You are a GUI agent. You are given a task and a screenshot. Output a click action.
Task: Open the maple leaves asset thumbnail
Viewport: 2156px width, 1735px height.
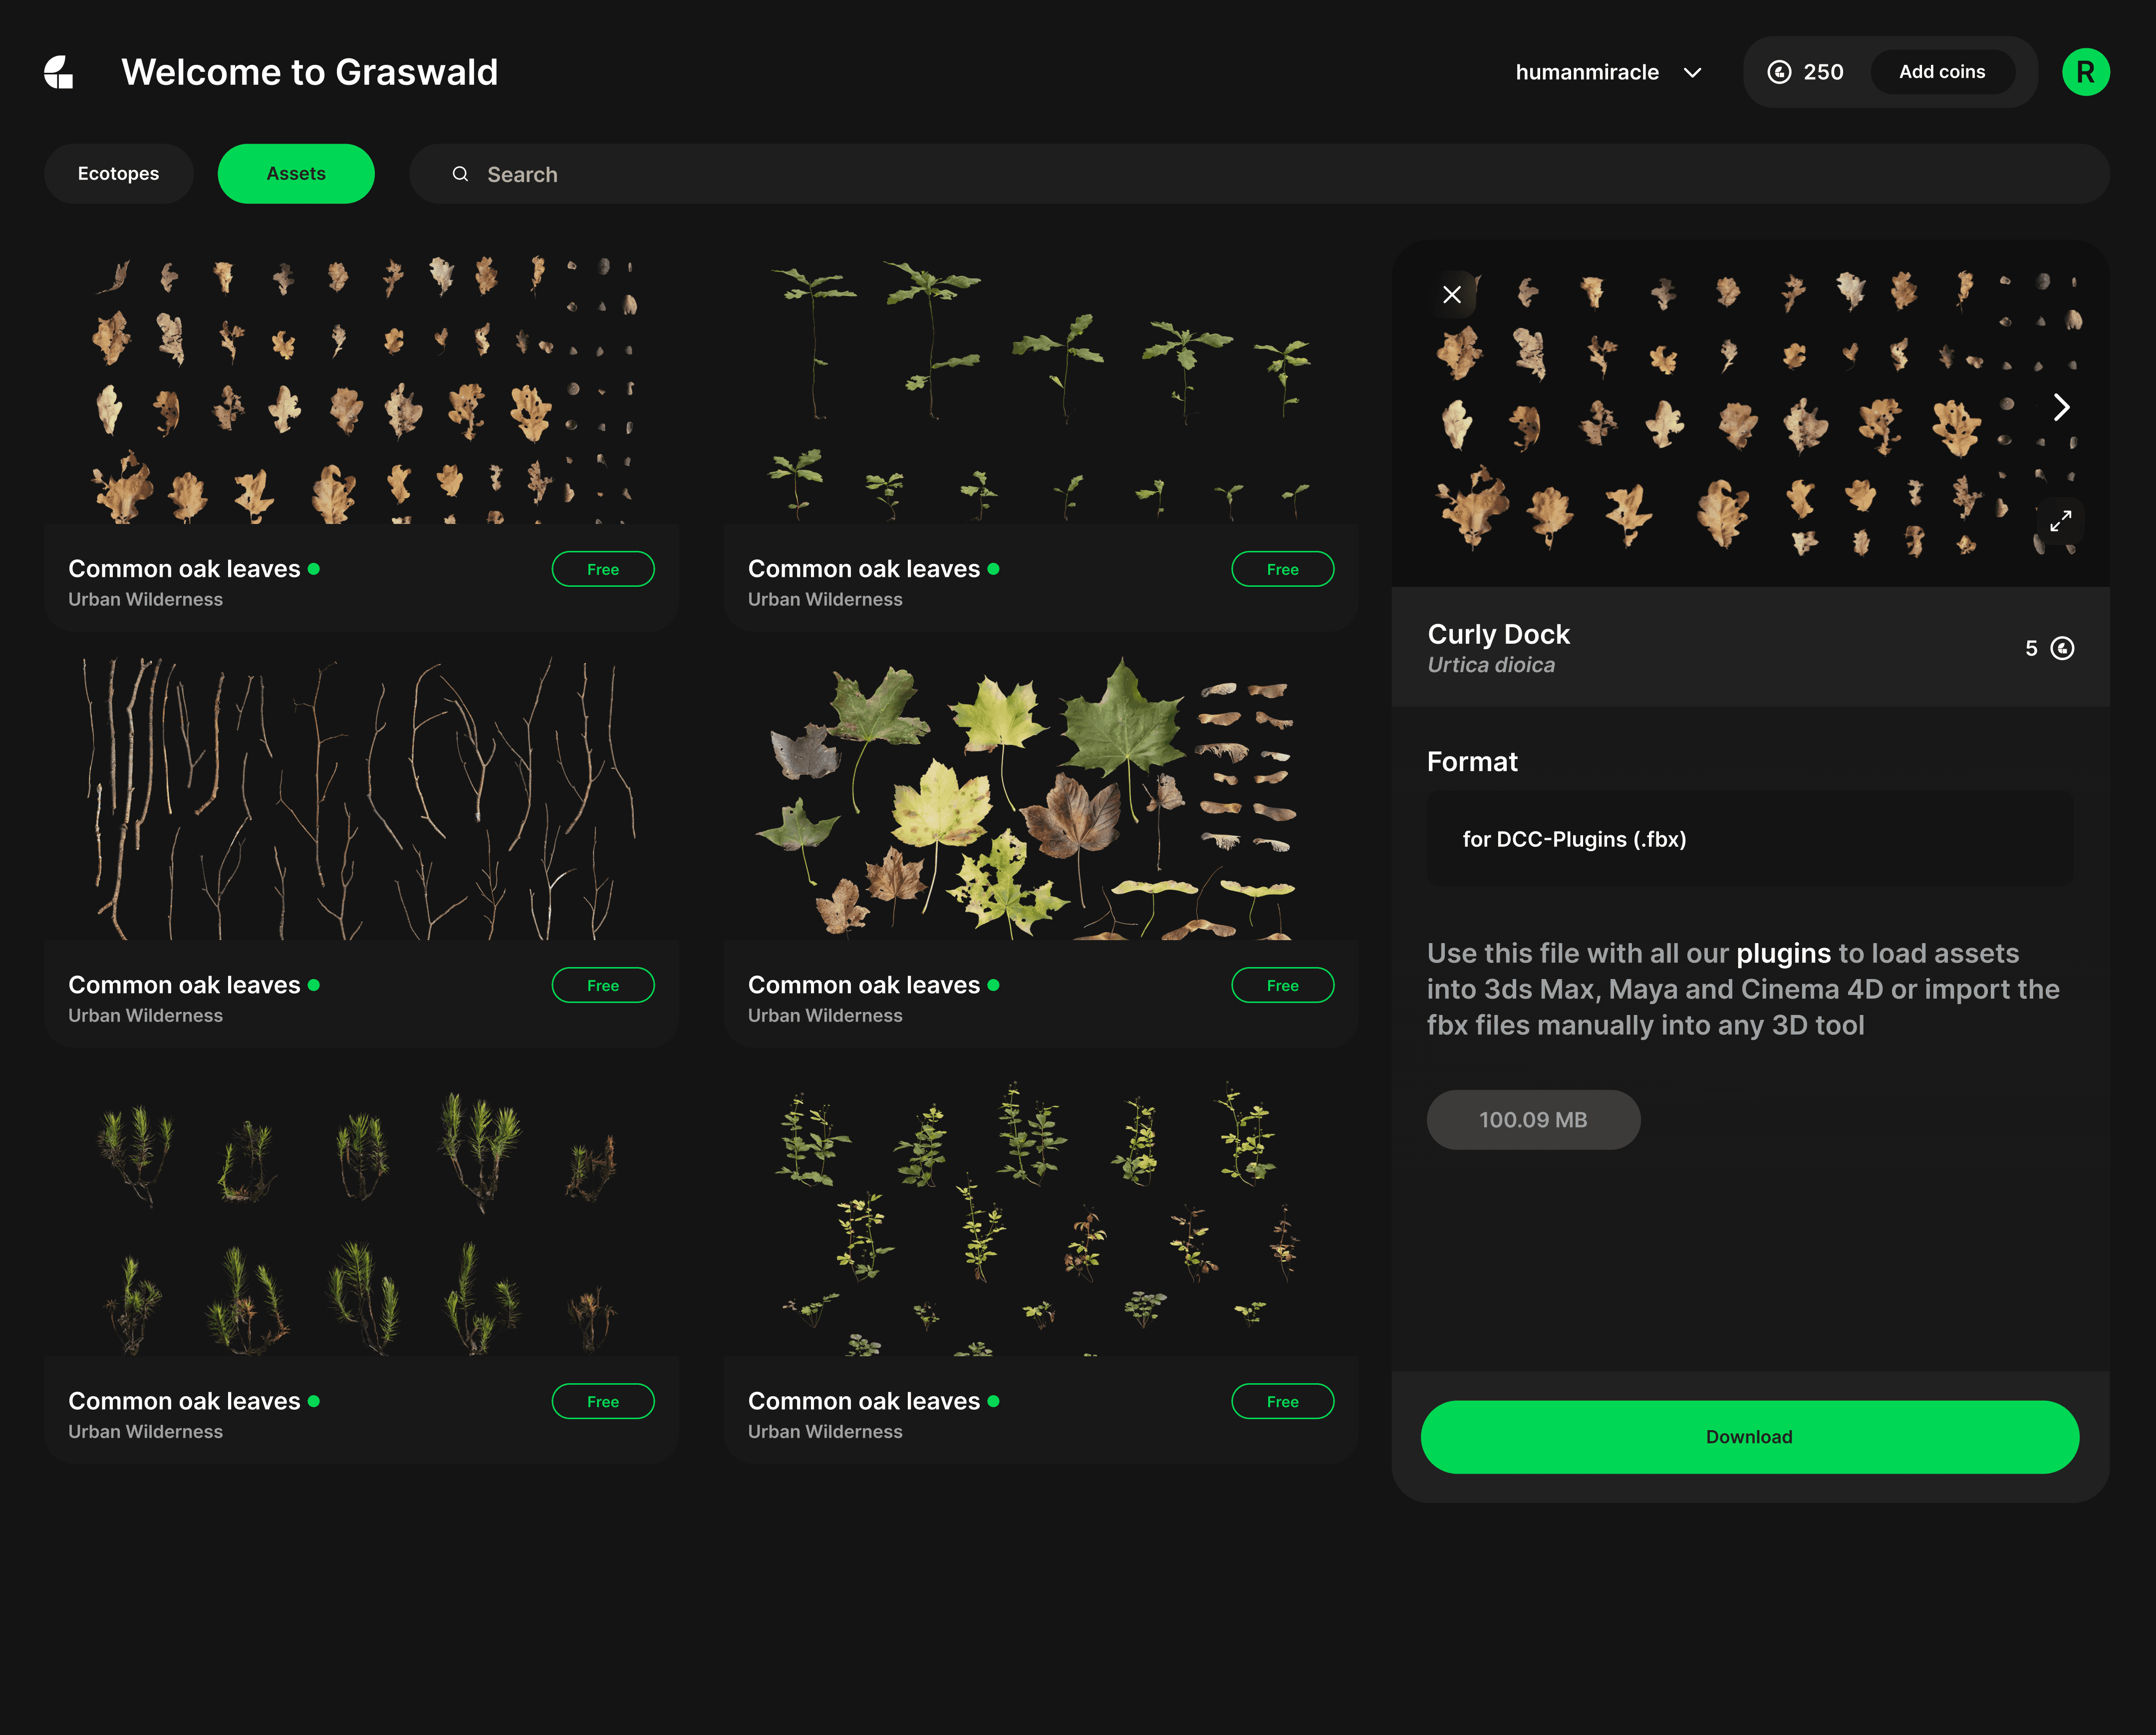coord(1040,798)
